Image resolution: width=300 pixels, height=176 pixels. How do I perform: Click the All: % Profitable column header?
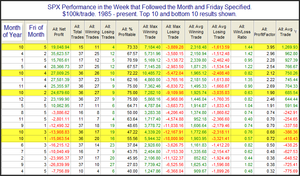(128, 32)
